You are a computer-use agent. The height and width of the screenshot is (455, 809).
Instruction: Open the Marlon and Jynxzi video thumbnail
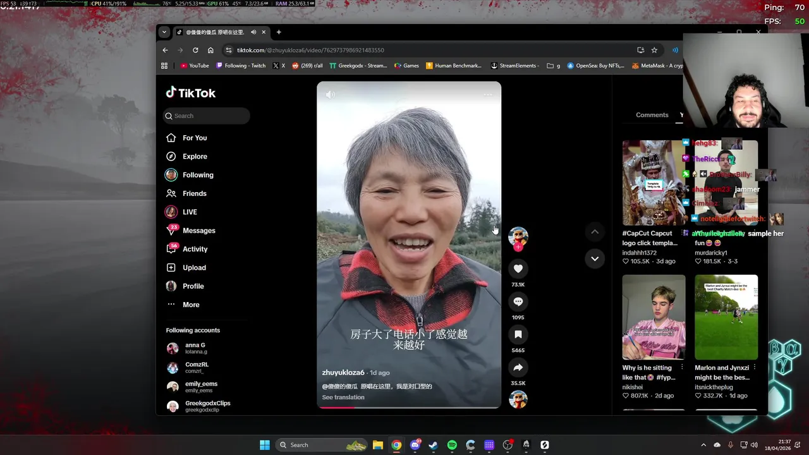pyautogui.click(x=726, y=317)
